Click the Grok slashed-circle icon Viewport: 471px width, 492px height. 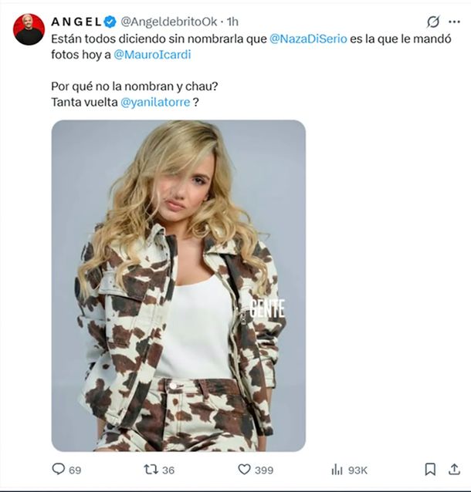click(x=433, y=22)
